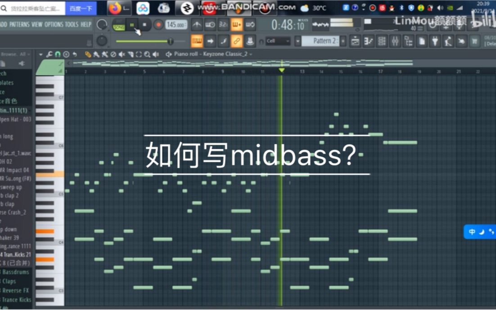This screenshot has width=496, height=310.
Task: Open the VIEW menu
Action: [x=36, y=24]
